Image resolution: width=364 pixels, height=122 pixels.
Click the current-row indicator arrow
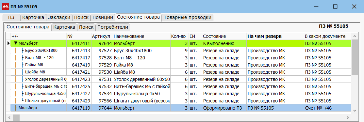point(8,43)
